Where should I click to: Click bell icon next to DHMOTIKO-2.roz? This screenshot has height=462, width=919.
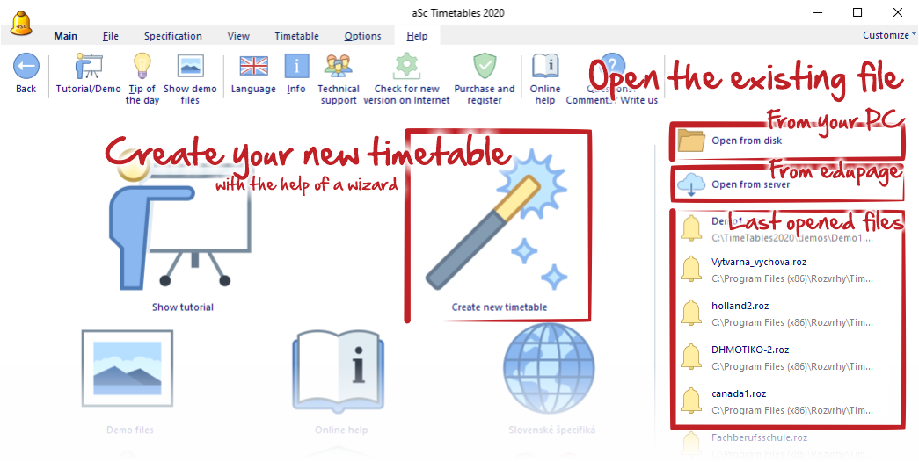(691, 357)
